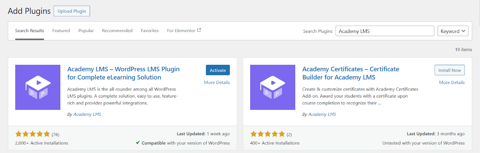This screenshot has width=480, height=153.
Task: Open More Details for Academy LMS plugin
Action: 217,82
